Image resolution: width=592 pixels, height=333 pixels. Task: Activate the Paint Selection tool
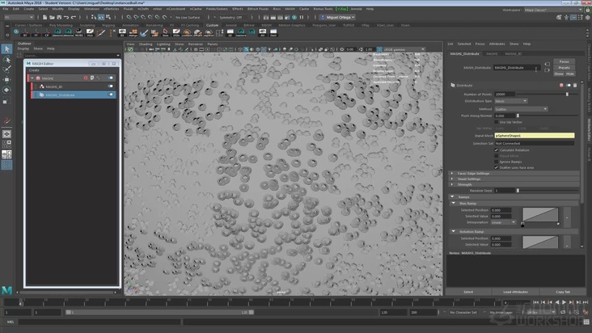coord(6,70)
